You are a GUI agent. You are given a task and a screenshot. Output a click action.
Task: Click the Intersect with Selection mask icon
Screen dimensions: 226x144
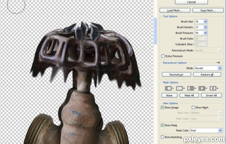click(x=202, y=88)
